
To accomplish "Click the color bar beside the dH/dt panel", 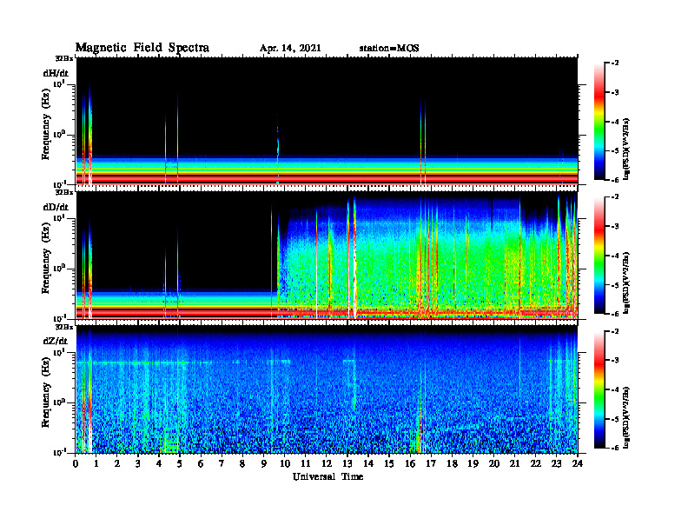I will 599,122.
